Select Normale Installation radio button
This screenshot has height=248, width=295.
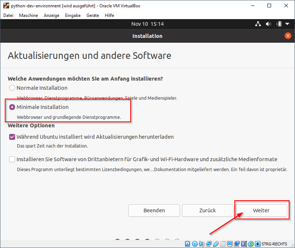coord(11,88)
